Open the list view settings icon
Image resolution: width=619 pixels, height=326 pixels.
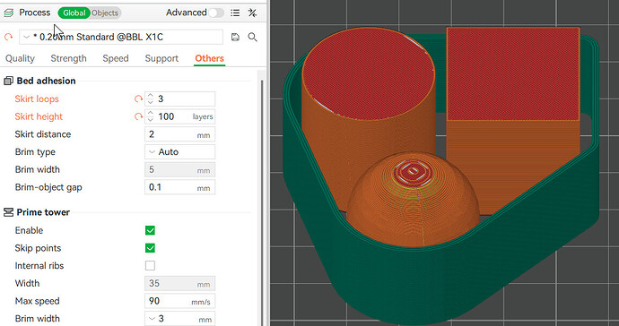pyautogui.click(x=235, y=13)
